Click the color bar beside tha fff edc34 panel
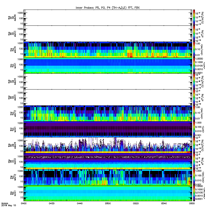 (x=194, y=18)
